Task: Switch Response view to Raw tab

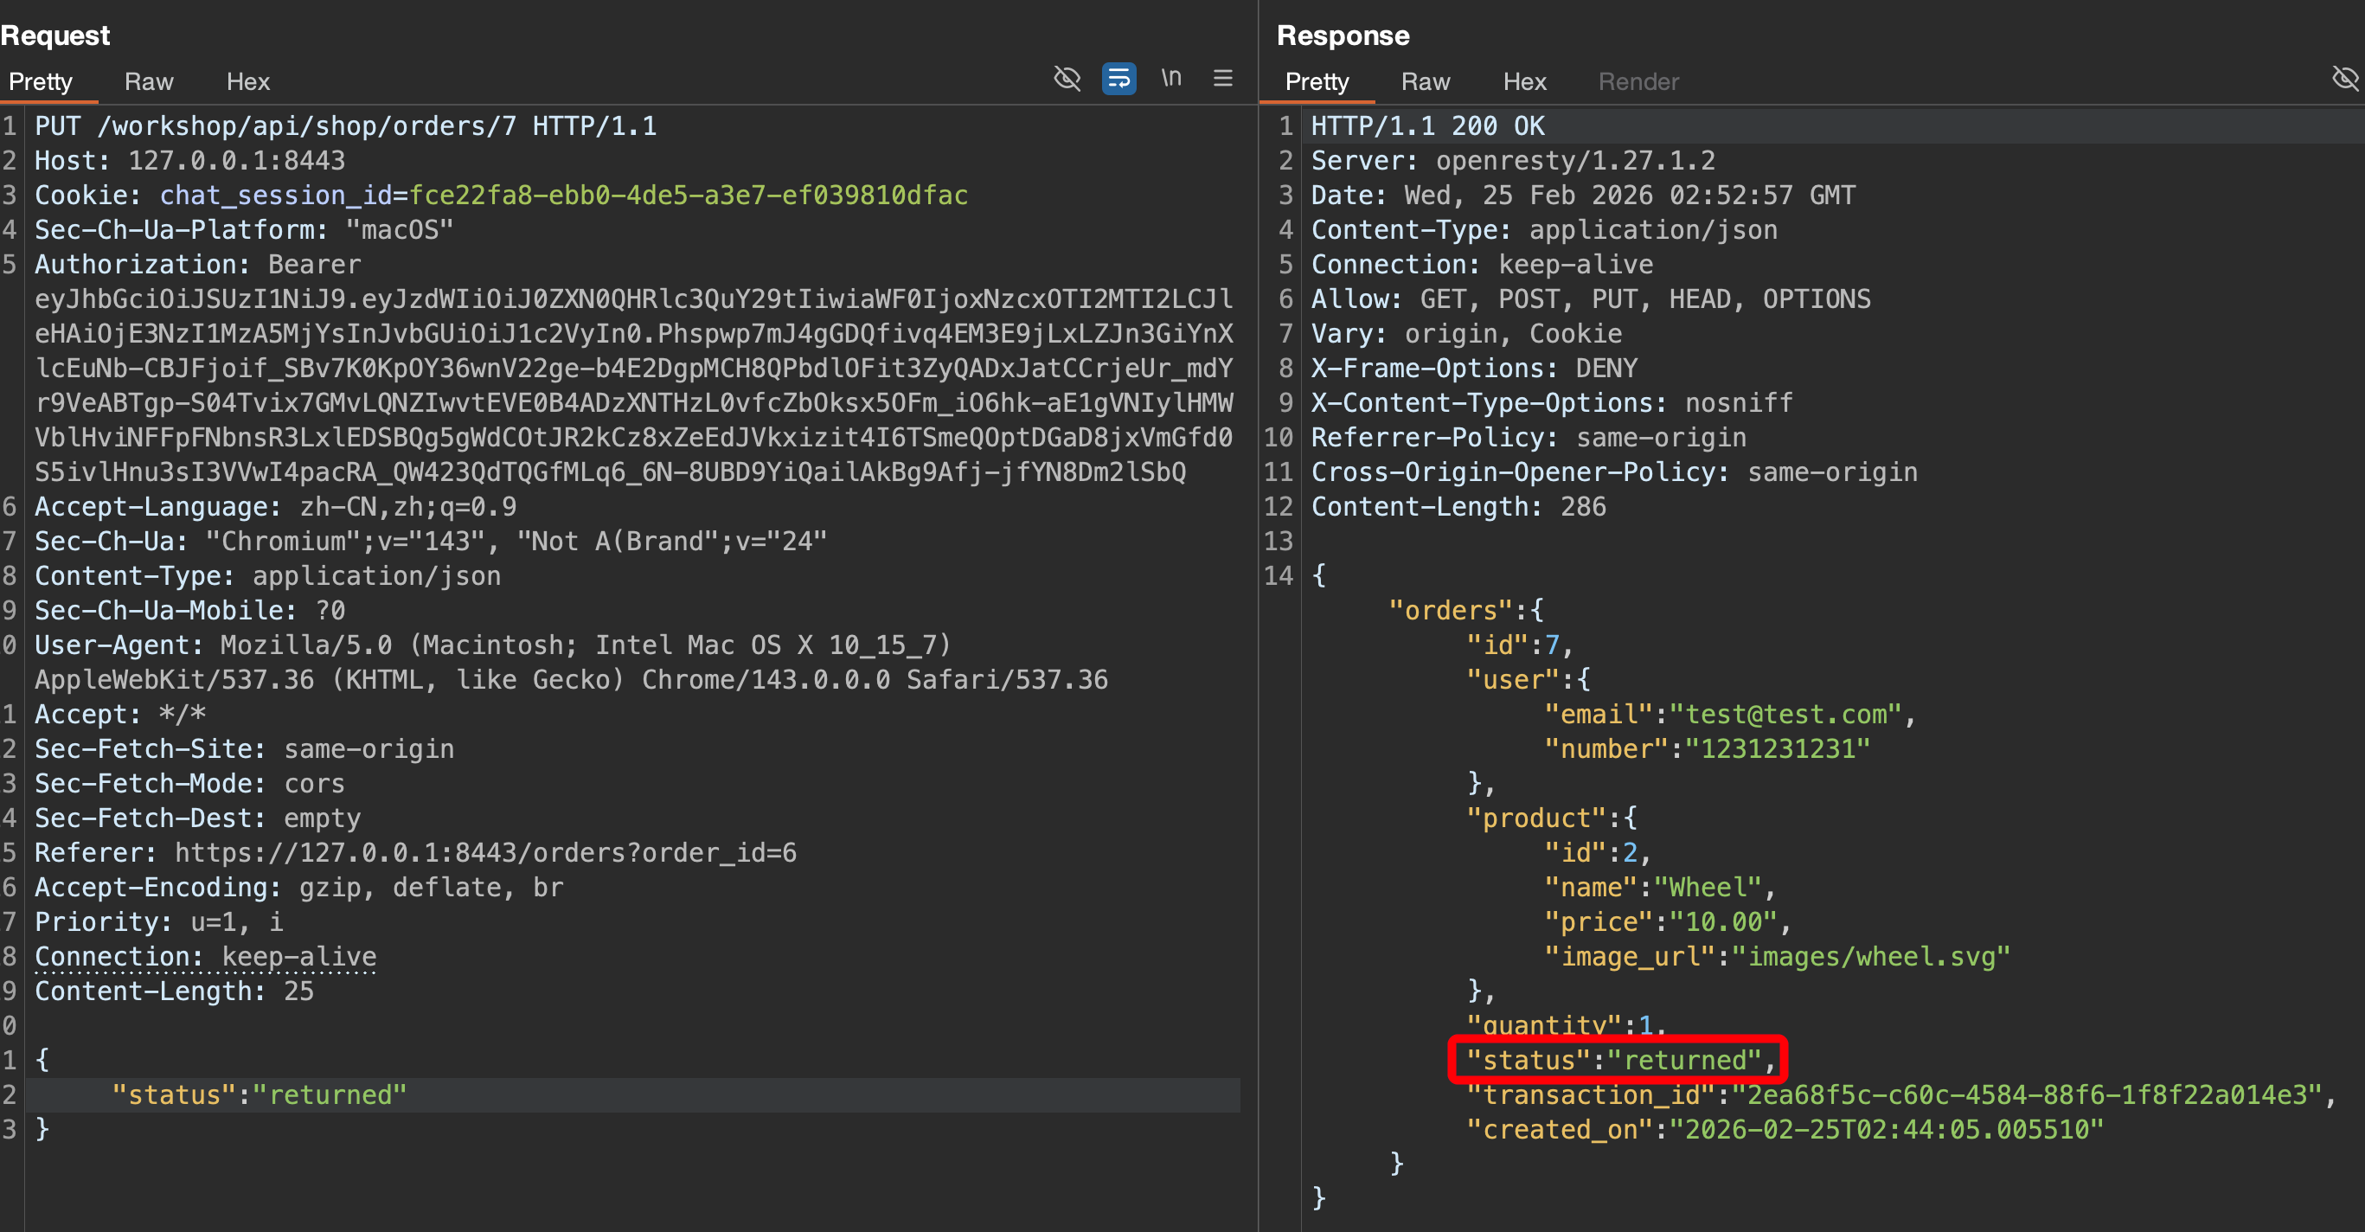Action: [x=1425, y=81]
